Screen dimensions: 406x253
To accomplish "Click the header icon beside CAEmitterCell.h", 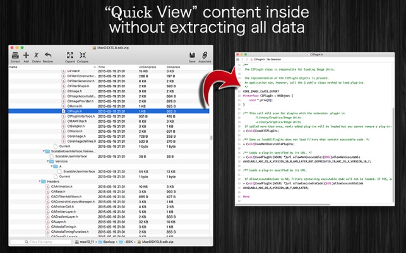I will [x=47, y=206].
